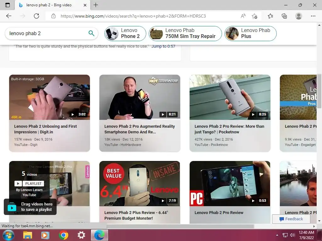This screenshot has height=241, width=322.
Task: Click the Refresh page icon
Action: point(36,16)
